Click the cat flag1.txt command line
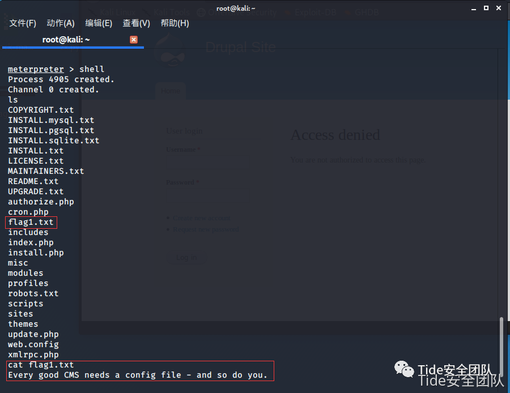 pyautogui.click(x=41, y=365)
